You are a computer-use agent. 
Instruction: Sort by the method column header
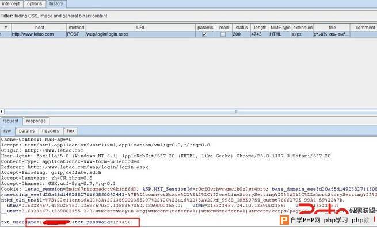(76, 28)
